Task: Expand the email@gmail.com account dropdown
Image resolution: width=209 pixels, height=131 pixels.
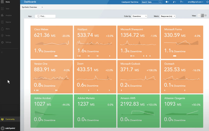Action: click(195, 2)
